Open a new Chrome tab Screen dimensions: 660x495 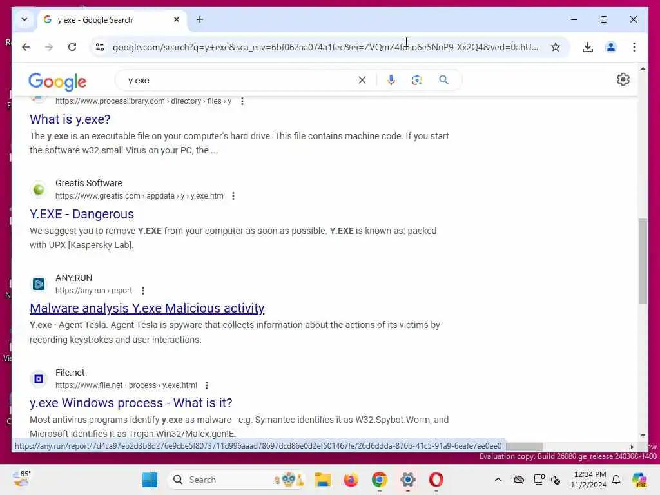200,19
